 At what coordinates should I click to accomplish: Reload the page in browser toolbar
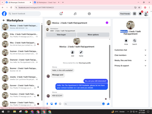coord(11,8)
